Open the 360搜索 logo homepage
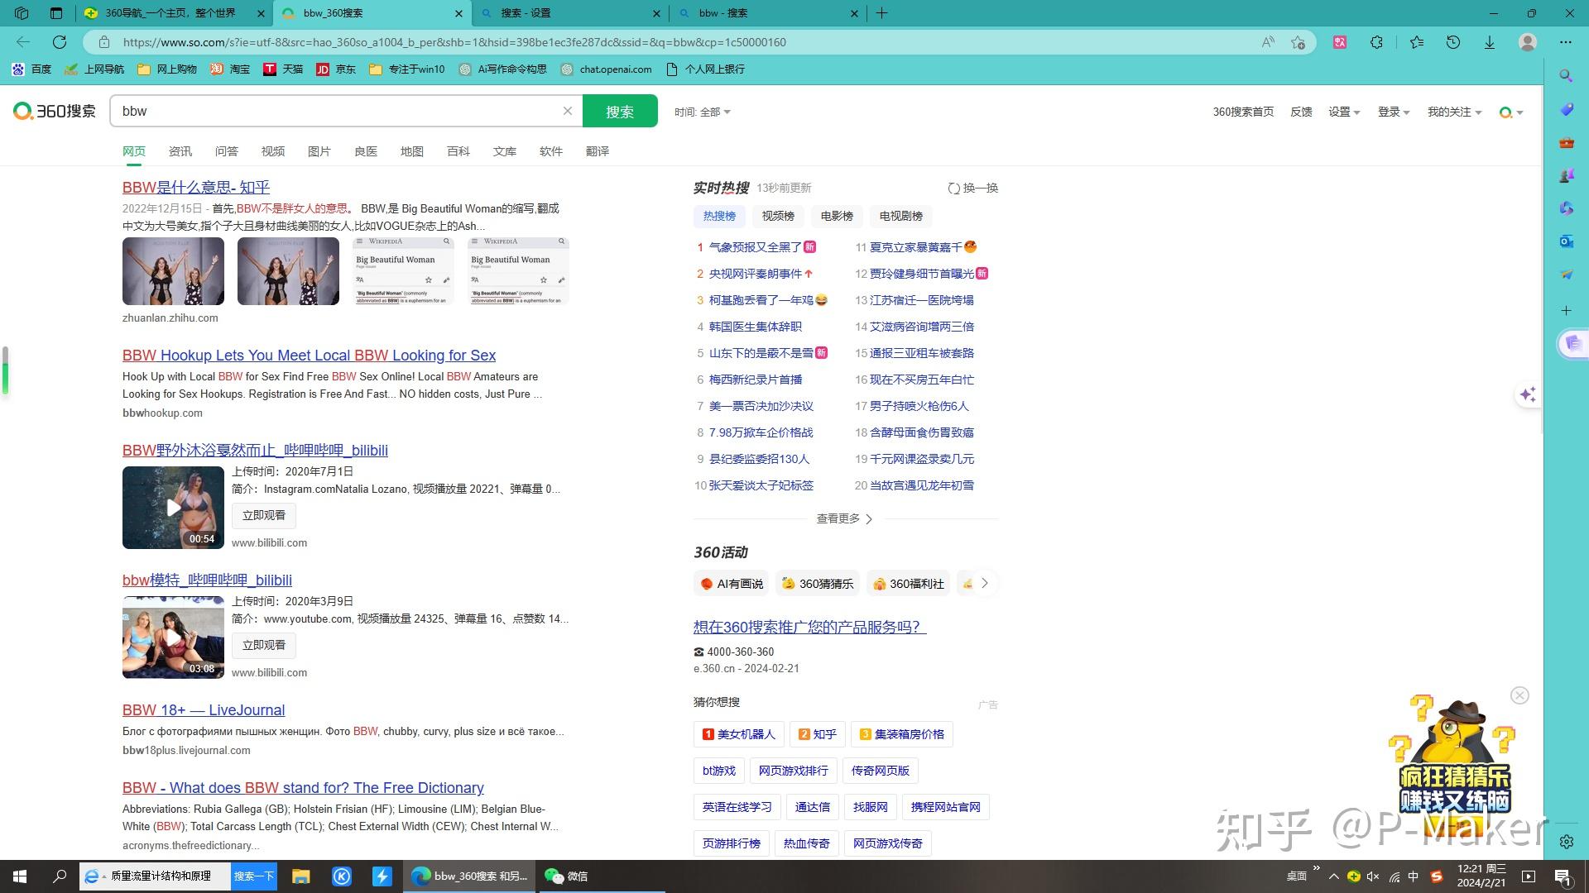The width and height of the screenshot is (1589, 893). [55, 111]
